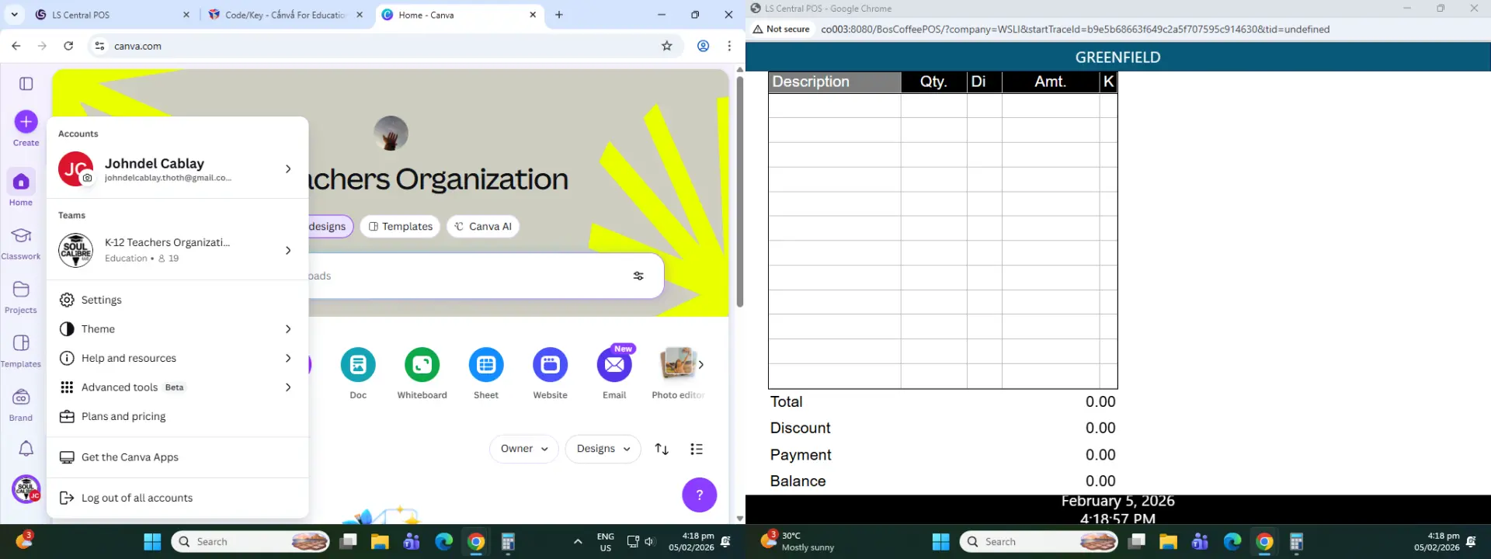Switch to LS Central POS tab

113,15
